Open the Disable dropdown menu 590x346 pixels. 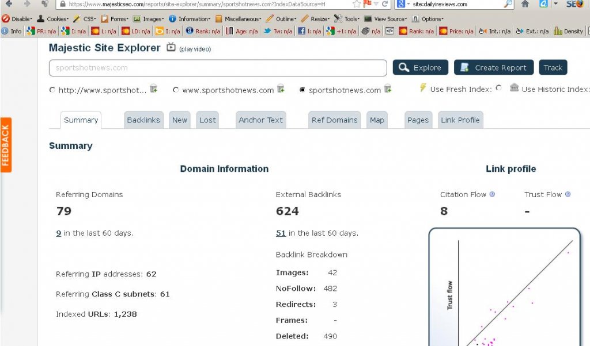(17, 19)
